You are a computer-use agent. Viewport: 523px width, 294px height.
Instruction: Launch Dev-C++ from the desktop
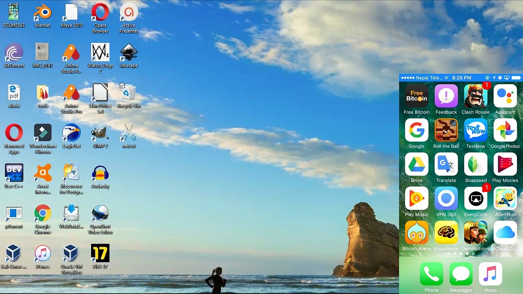pyautogui.click(x=14, y=173)
